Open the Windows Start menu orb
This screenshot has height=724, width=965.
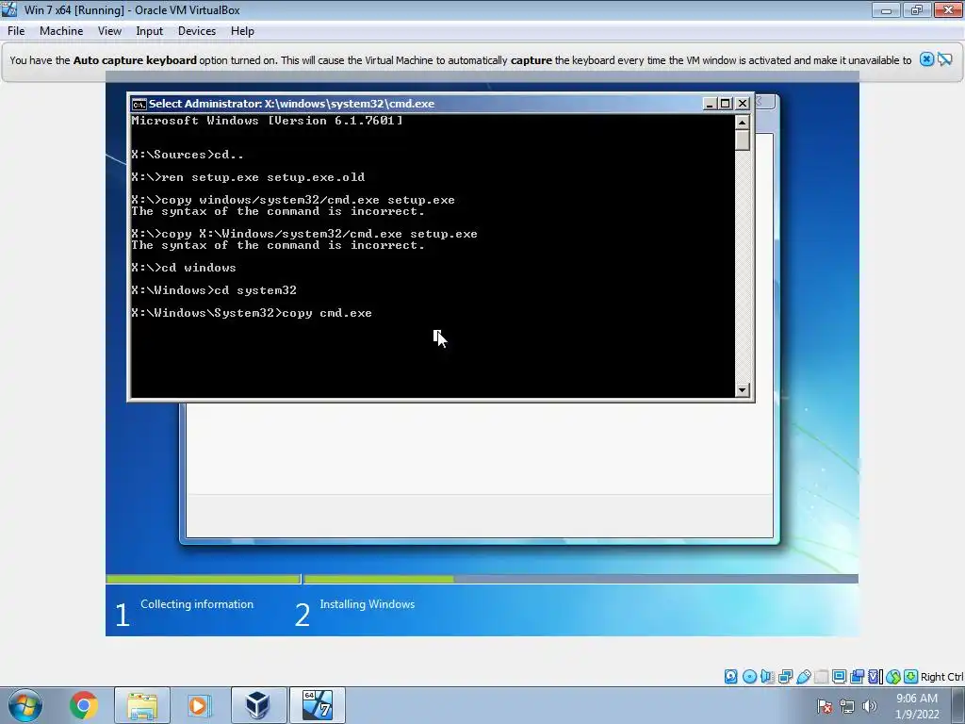[25, 705]
